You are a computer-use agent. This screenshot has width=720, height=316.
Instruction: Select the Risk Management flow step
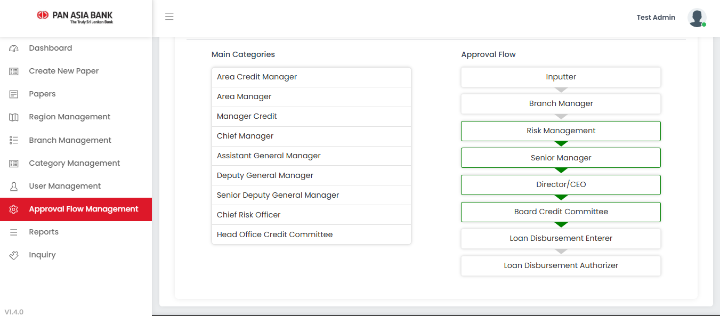pos(561,131)
